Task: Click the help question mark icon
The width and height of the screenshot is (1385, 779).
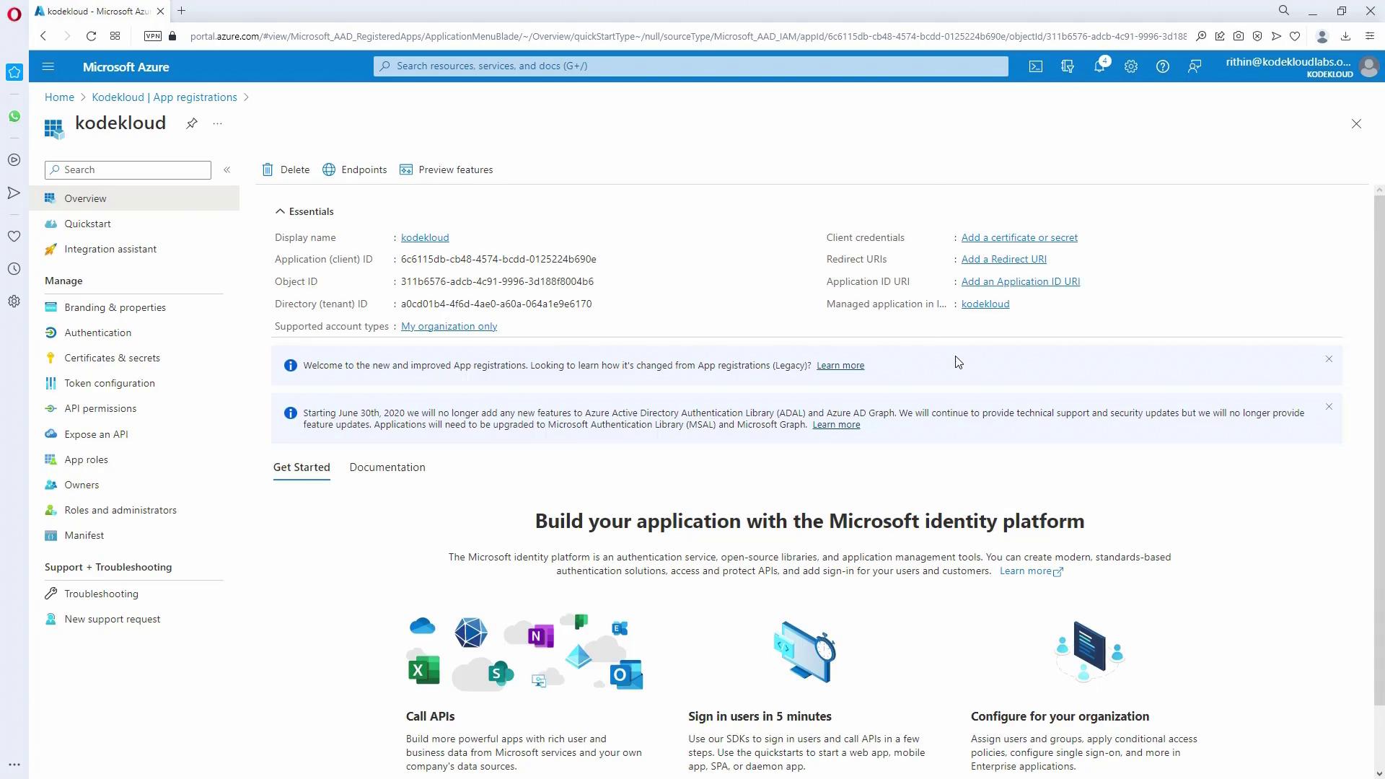Action: pyautogui.click(x=1163, y=66)
